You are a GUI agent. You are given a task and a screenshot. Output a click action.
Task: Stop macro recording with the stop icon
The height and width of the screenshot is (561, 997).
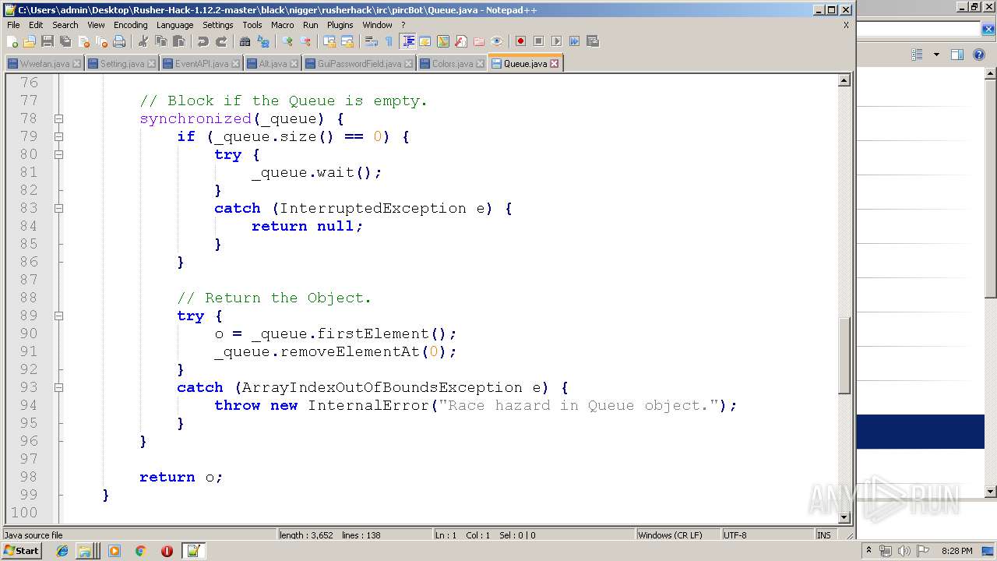538,41
